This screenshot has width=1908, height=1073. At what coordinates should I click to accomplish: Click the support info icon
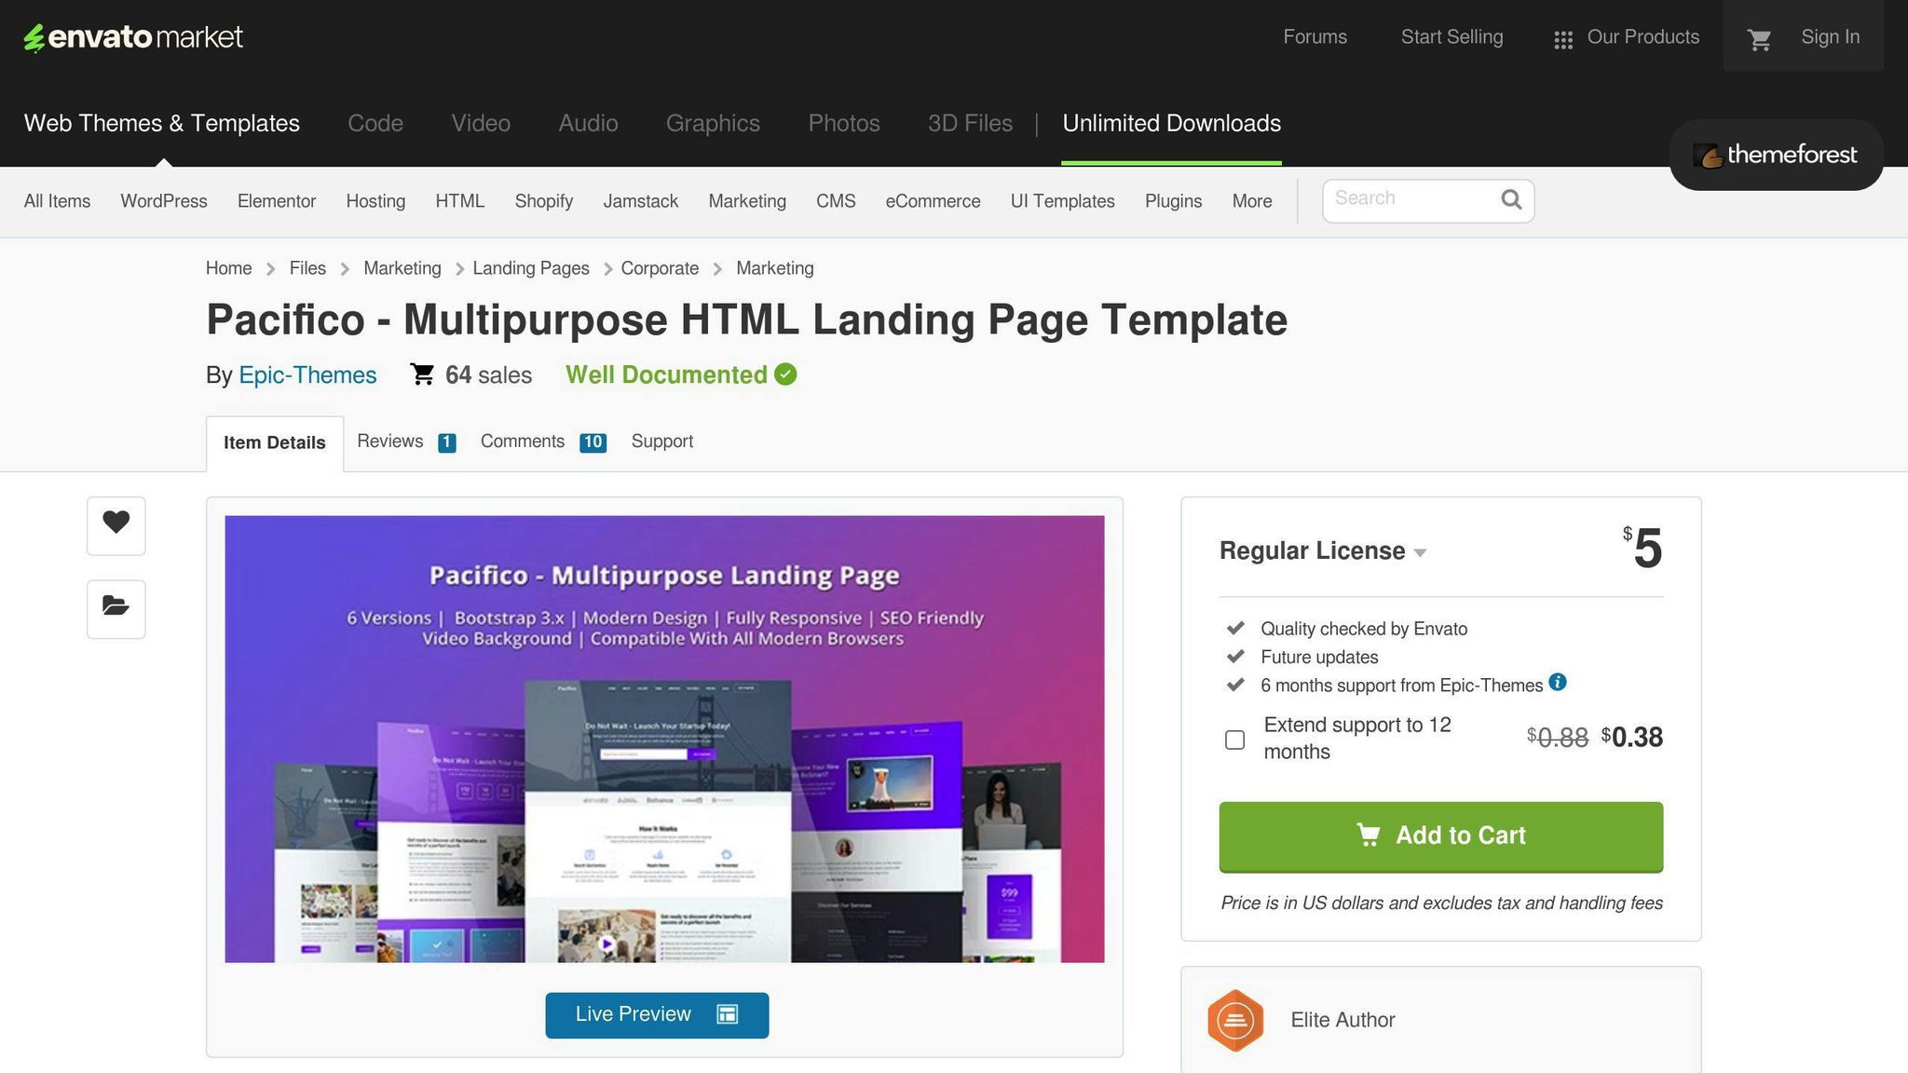click(1558, 682)
